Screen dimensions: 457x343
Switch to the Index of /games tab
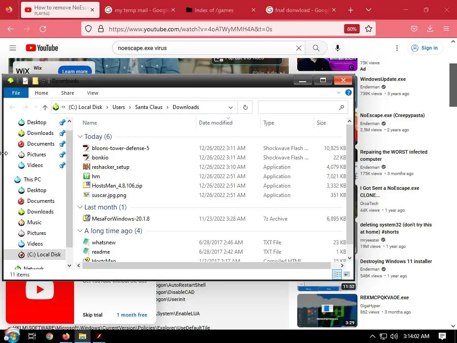click(x=220, y=10)
